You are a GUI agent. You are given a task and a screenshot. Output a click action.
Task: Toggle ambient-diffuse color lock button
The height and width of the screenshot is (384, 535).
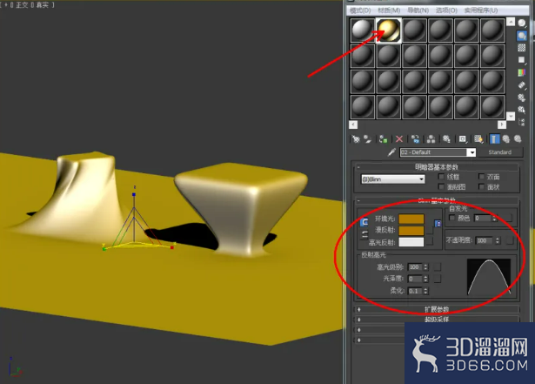pyautogui.click(x=364, y=222)
